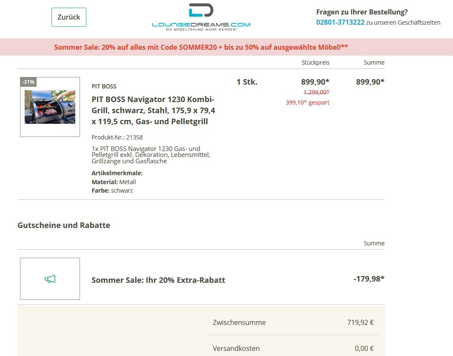Open the PIT BOSS grill product thumbnail
The width and height of the screenshot is (453, 356).
tap(50, 107)
